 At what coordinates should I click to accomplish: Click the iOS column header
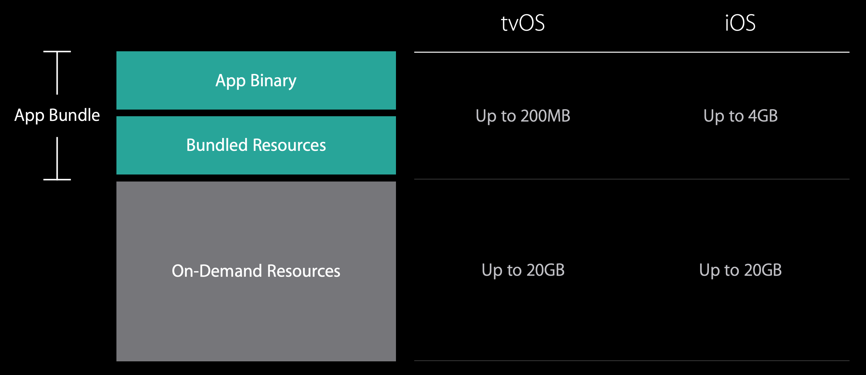click(x=740, y=23)
